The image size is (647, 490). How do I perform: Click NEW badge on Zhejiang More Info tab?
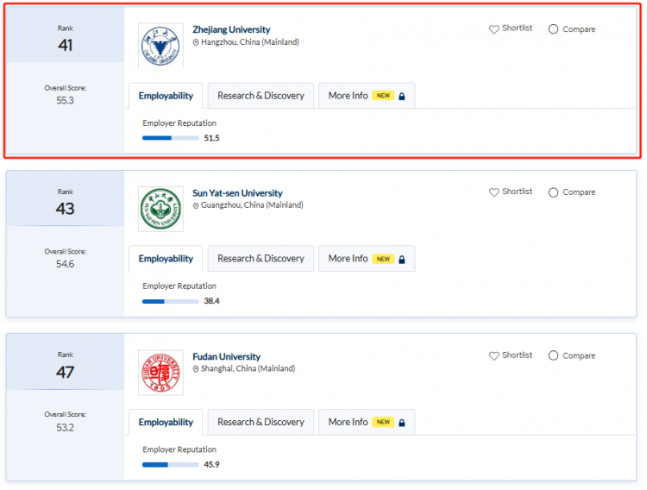pyautogui.click(x=383, y=96)
